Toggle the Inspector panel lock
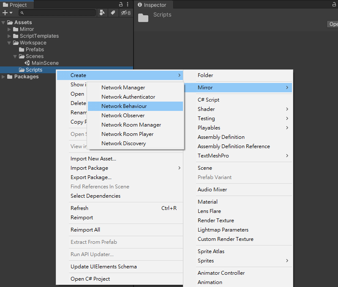Image resolution: width=338 pixels, height=287 pixels. (334, 4)
